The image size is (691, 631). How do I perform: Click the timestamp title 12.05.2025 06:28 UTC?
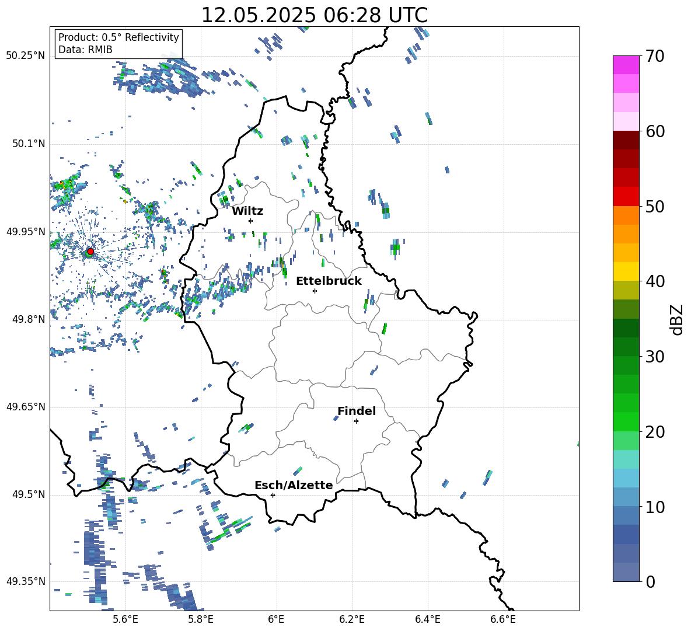tap(314, 15)
